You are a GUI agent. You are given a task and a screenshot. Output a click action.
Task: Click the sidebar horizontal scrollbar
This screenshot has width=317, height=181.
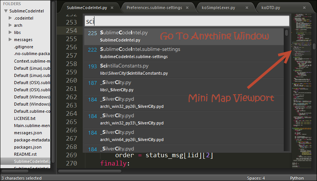click(x=15, y=171)
